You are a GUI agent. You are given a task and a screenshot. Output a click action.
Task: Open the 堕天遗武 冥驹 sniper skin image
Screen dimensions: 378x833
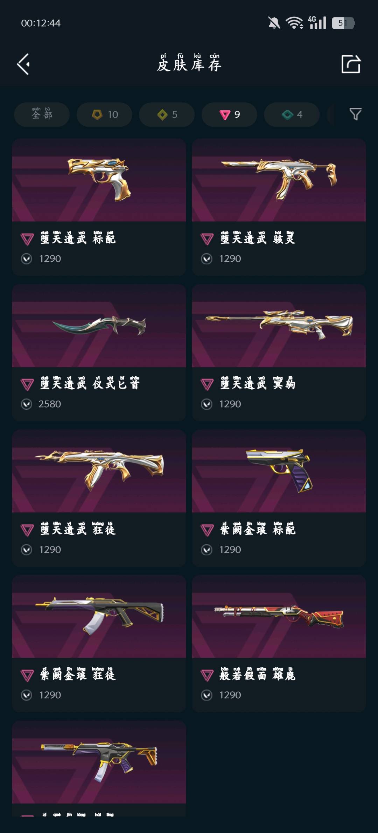(279, 325)
